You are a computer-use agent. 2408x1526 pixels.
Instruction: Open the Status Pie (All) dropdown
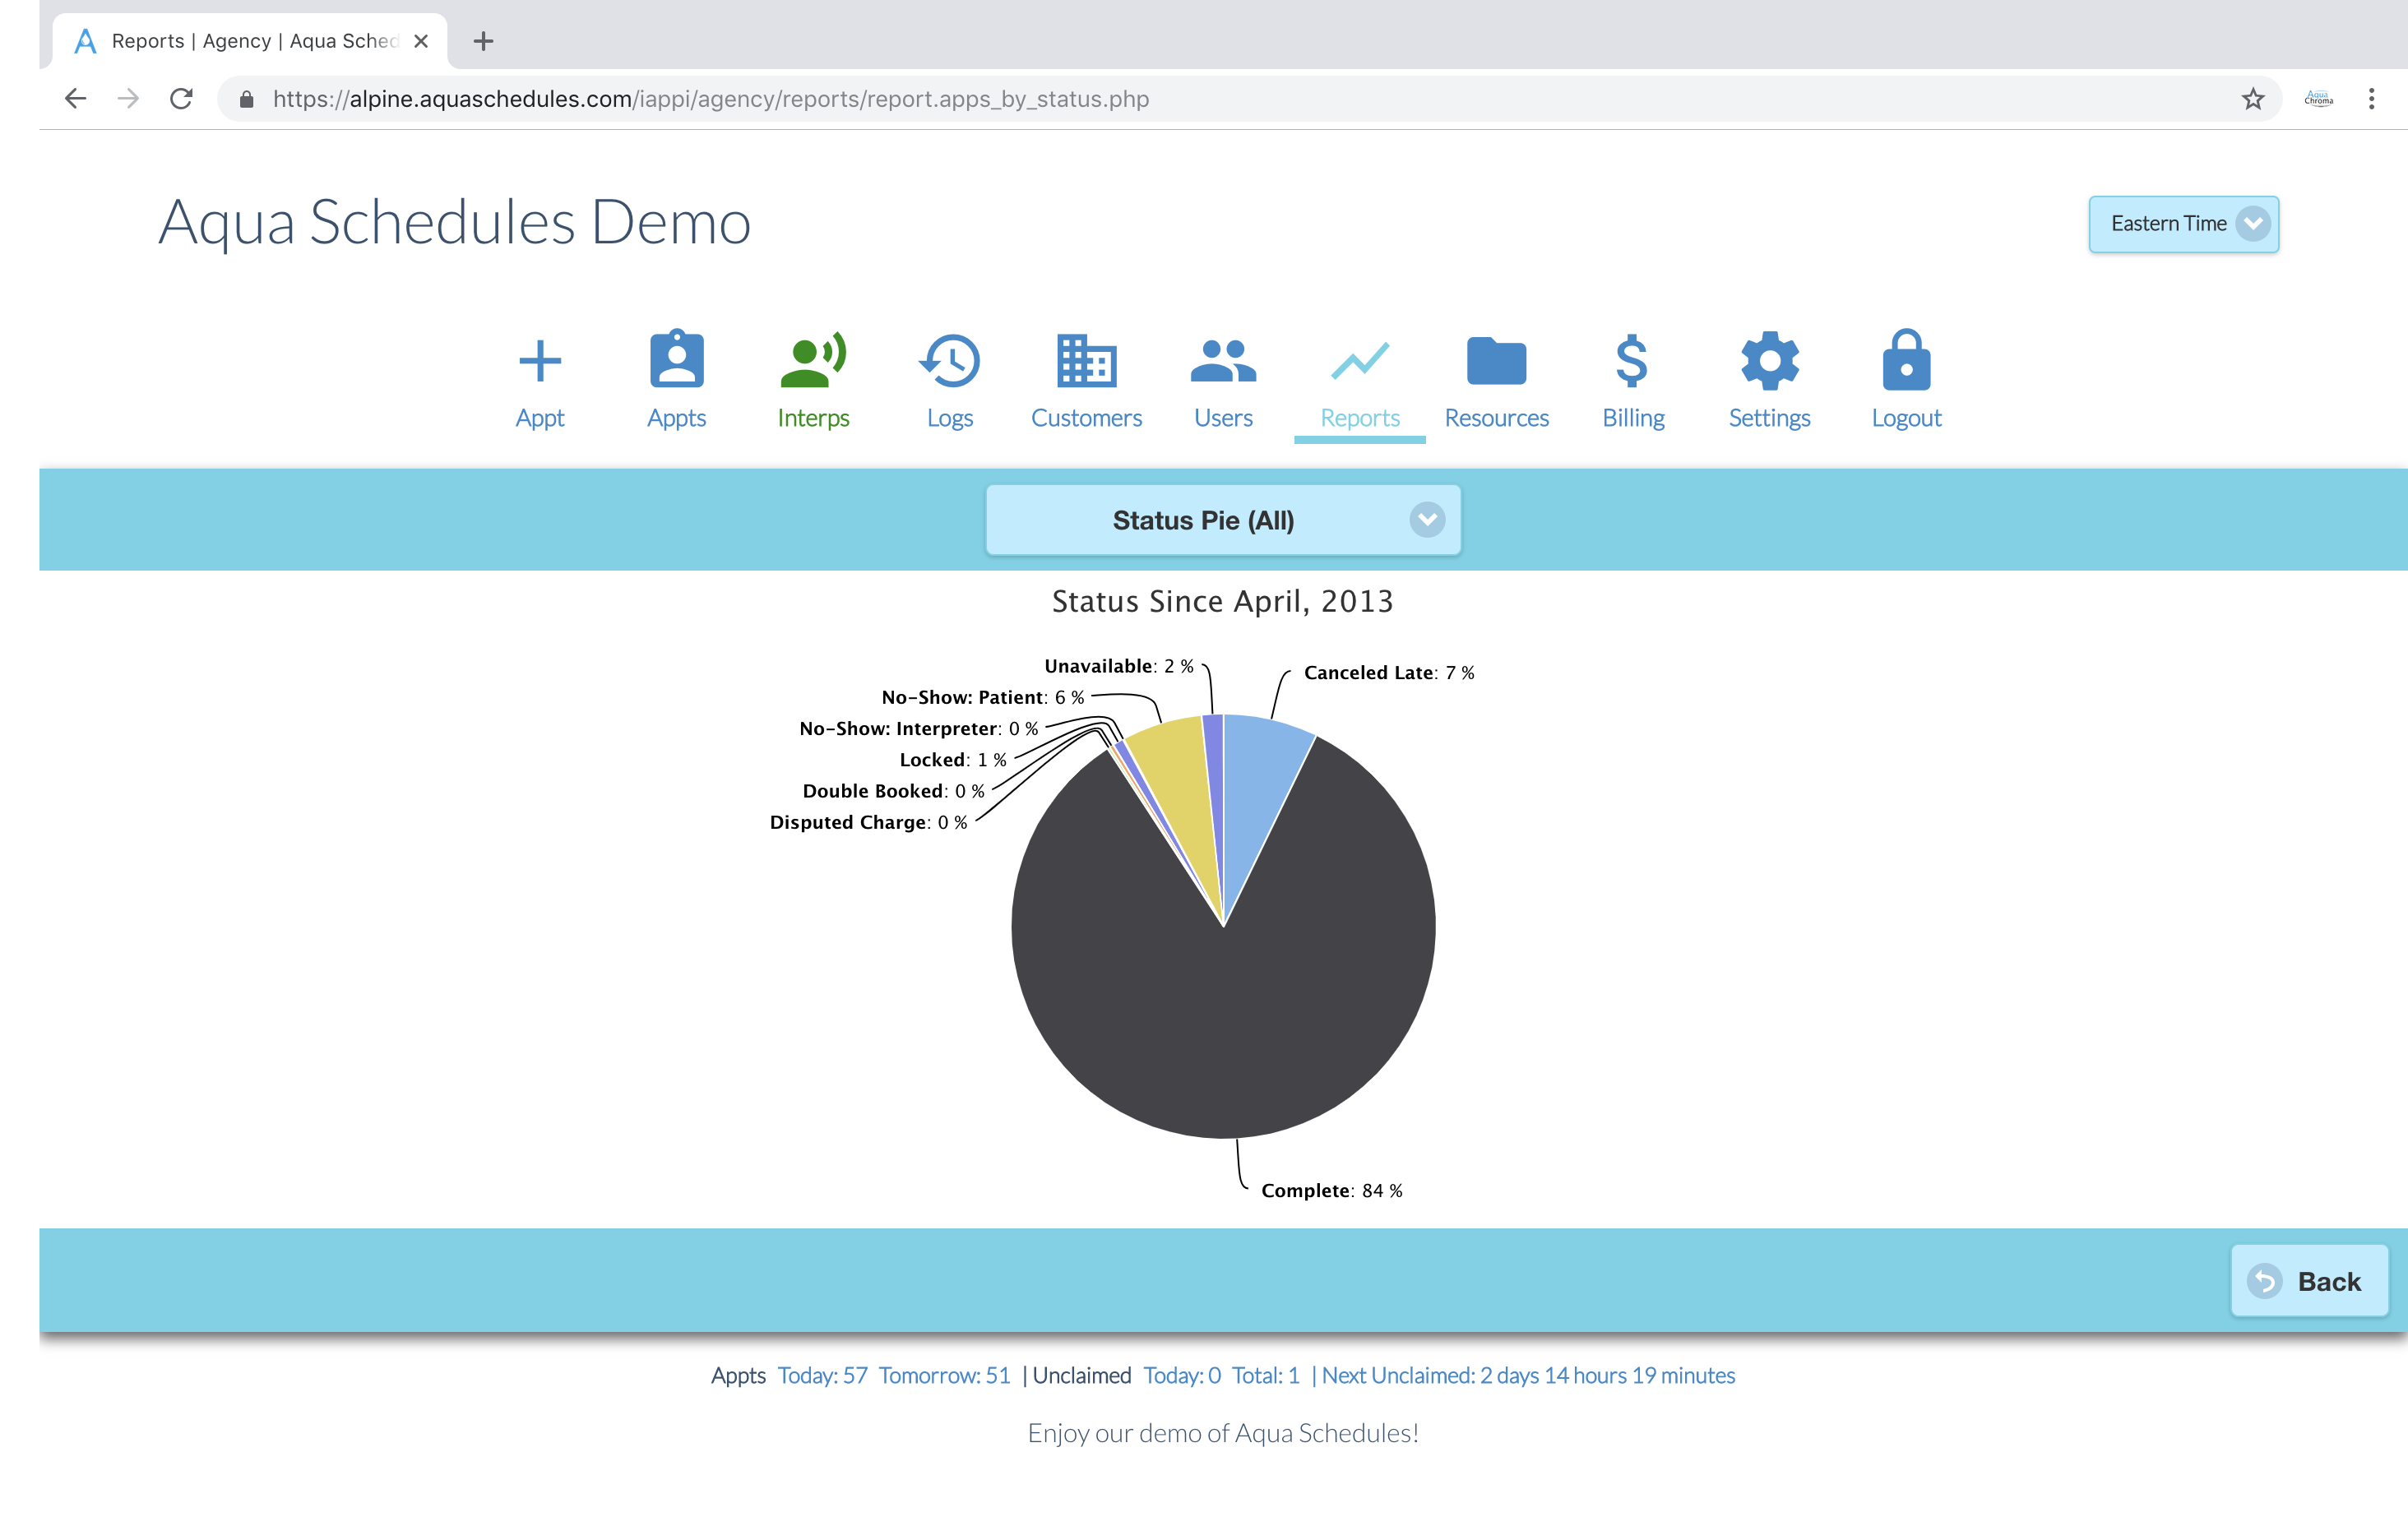pos(1223,520)
